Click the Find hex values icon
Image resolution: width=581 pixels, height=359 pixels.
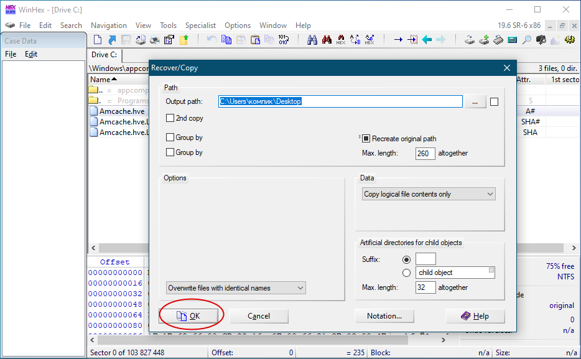pos(341,40)
